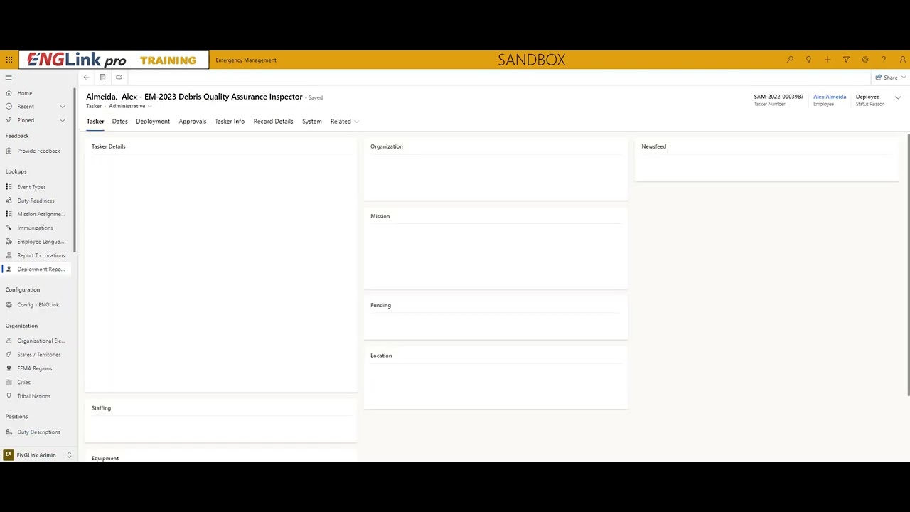Open the Share dropdown chevron
910x512 pixels.
coord(904,78)
